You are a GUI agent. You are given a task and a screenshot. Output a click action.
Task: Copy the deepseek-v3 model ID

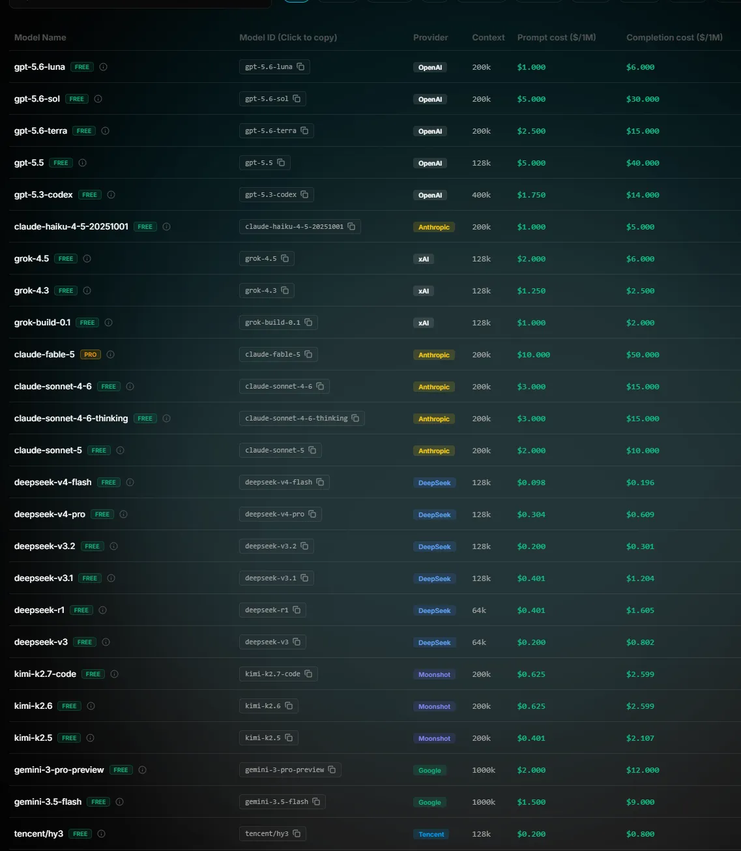(272, 642)
